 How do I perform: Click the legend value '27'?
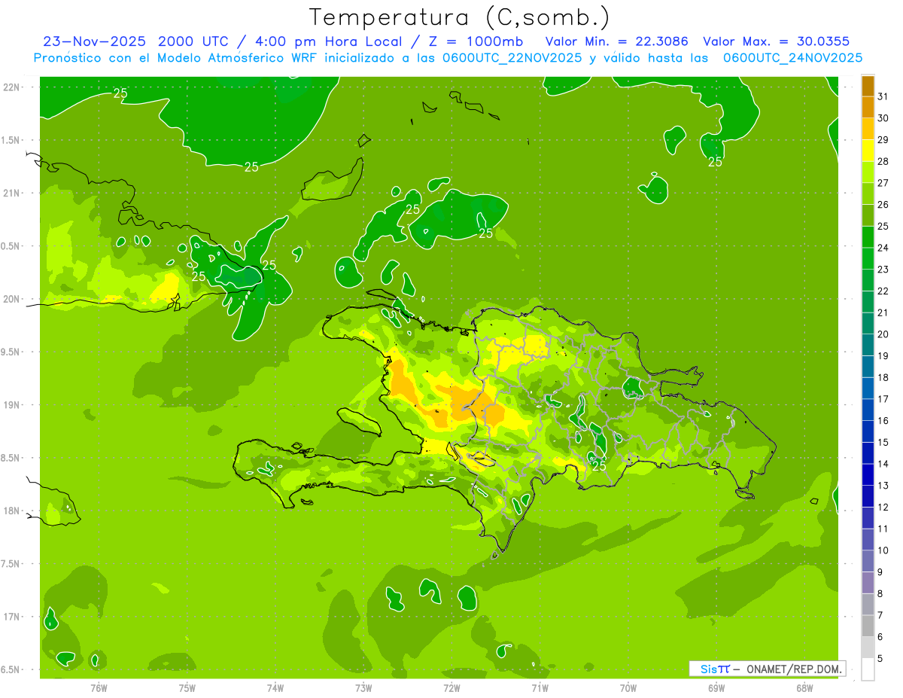coord(883,183)
